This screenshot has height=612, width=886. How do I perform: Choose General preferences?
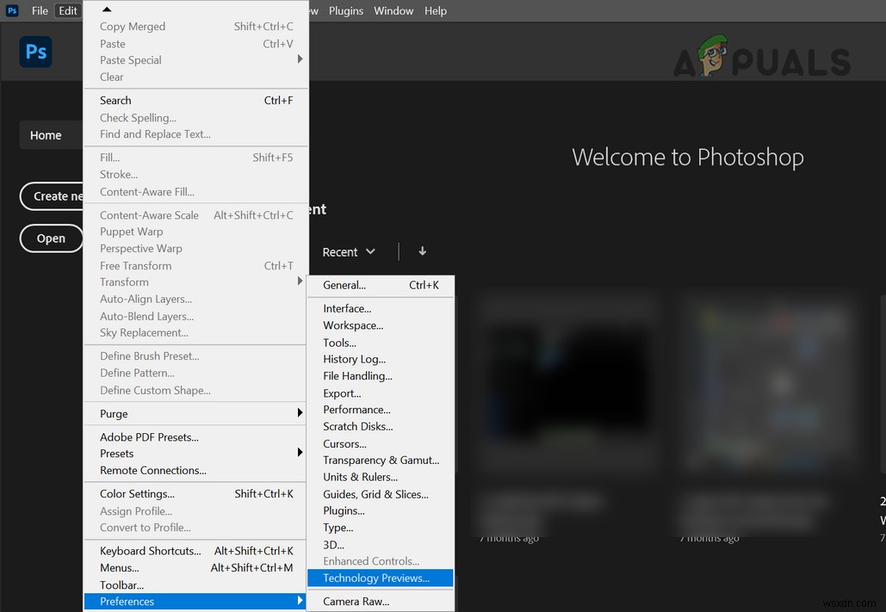tap(381, 286)
